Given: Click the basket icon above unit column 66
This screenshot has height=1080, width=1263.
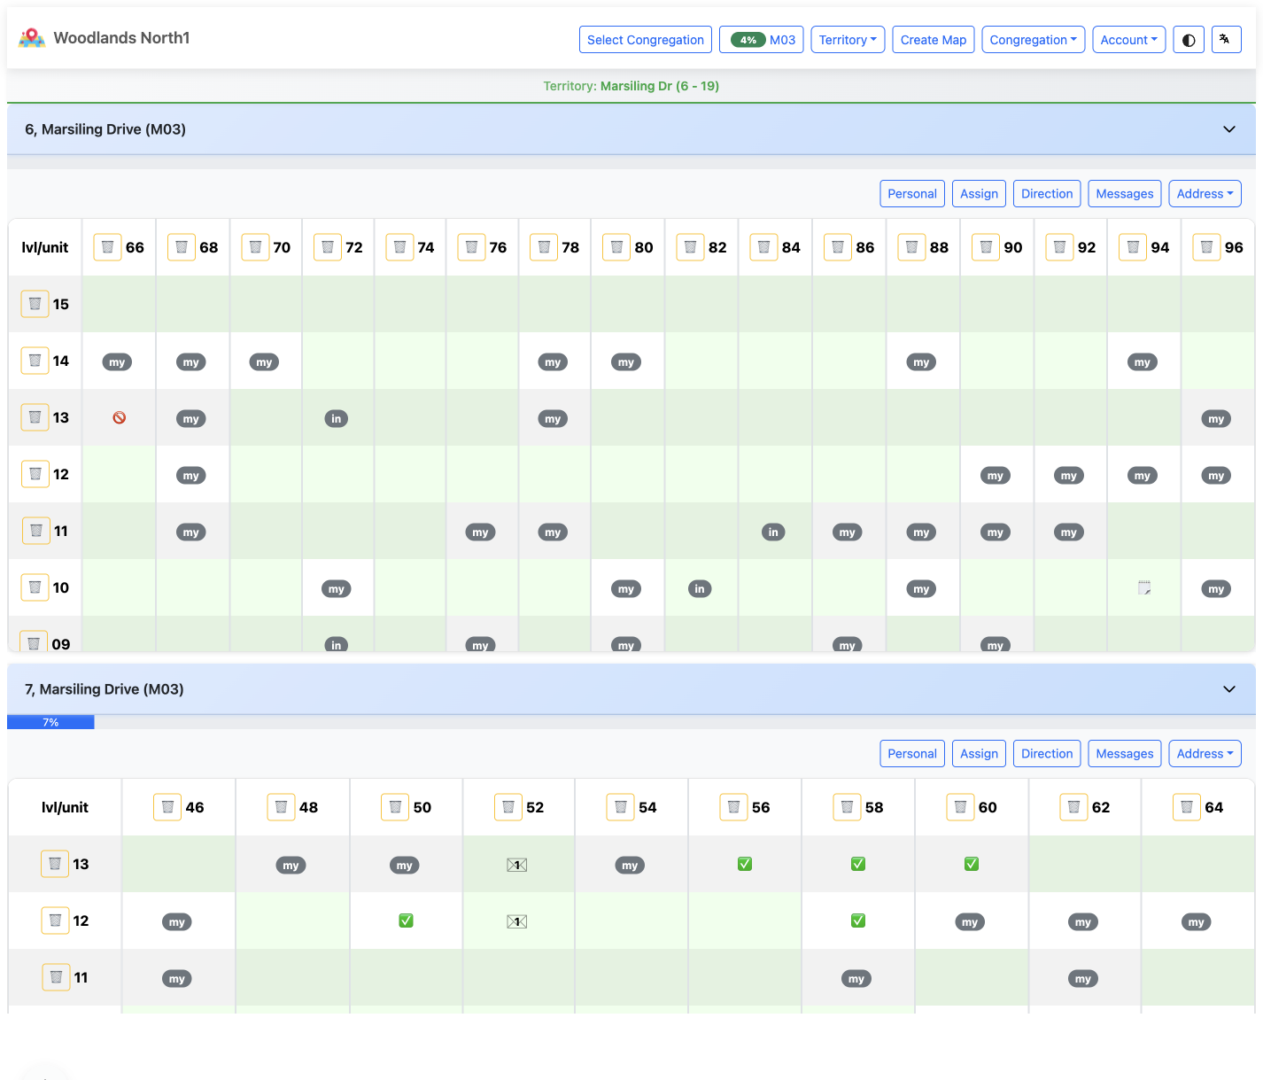Looking at the screenshot, I should (x=107, y=247).
